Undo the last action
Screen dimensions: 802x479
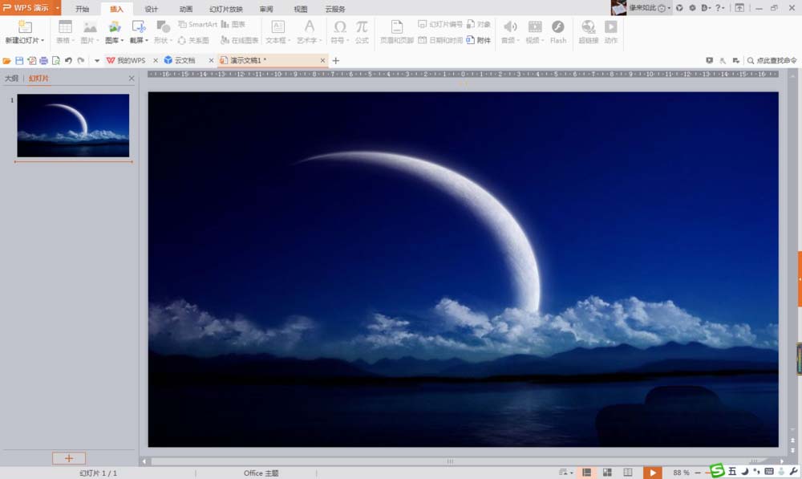[68, 60]
